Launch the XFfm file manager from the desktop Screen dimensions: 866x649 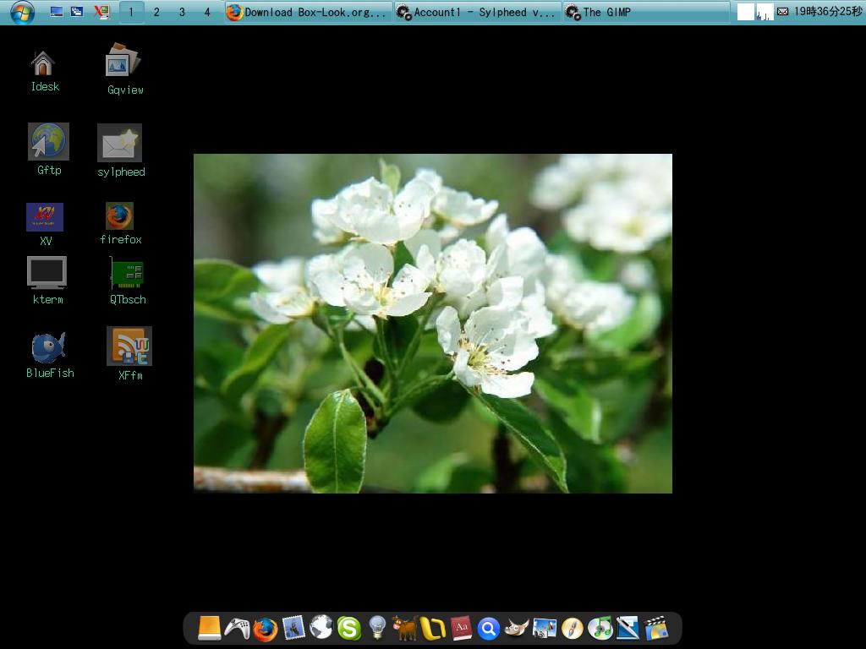click(128, 347)
